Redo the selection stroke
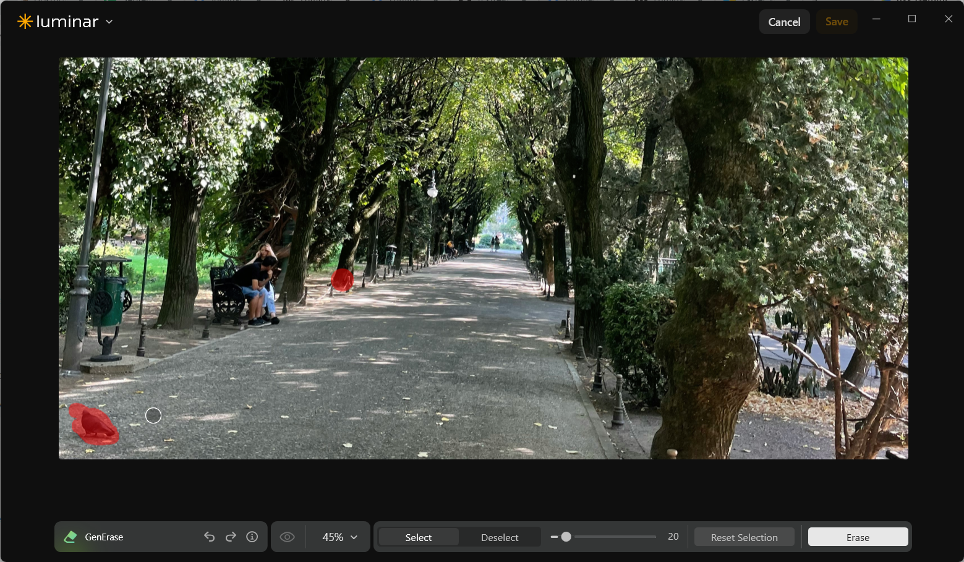The height and width of the screenshot is (562, 964). point(231,537)
